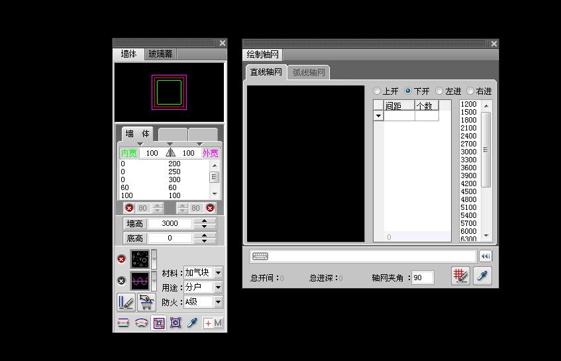
Task: Open the wall brush edit tool
Action: (x=126, y=302)
